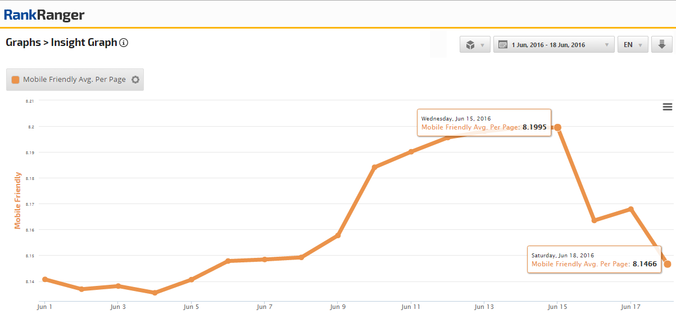Image resolution: width=676 pixels, height=319 pixels.
Task: Click the Jun 11 data point marker
Action: coord(411,151)
